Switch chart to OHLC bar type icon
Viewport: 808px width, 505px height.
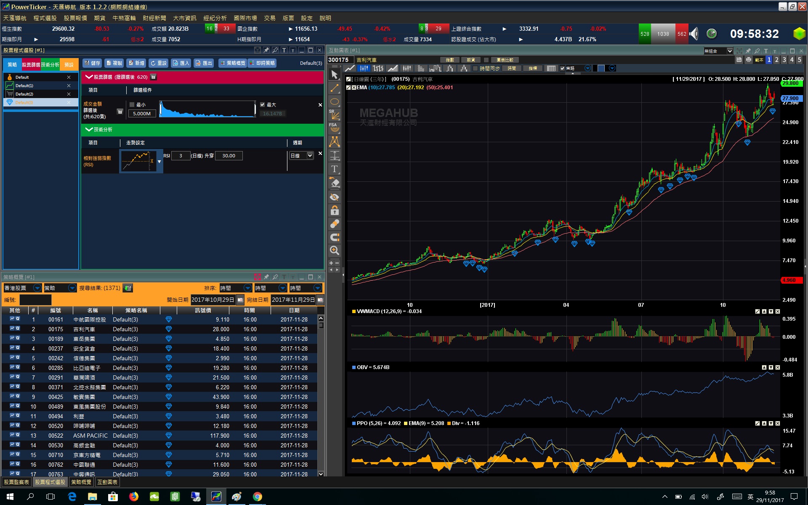pos(378,68)
